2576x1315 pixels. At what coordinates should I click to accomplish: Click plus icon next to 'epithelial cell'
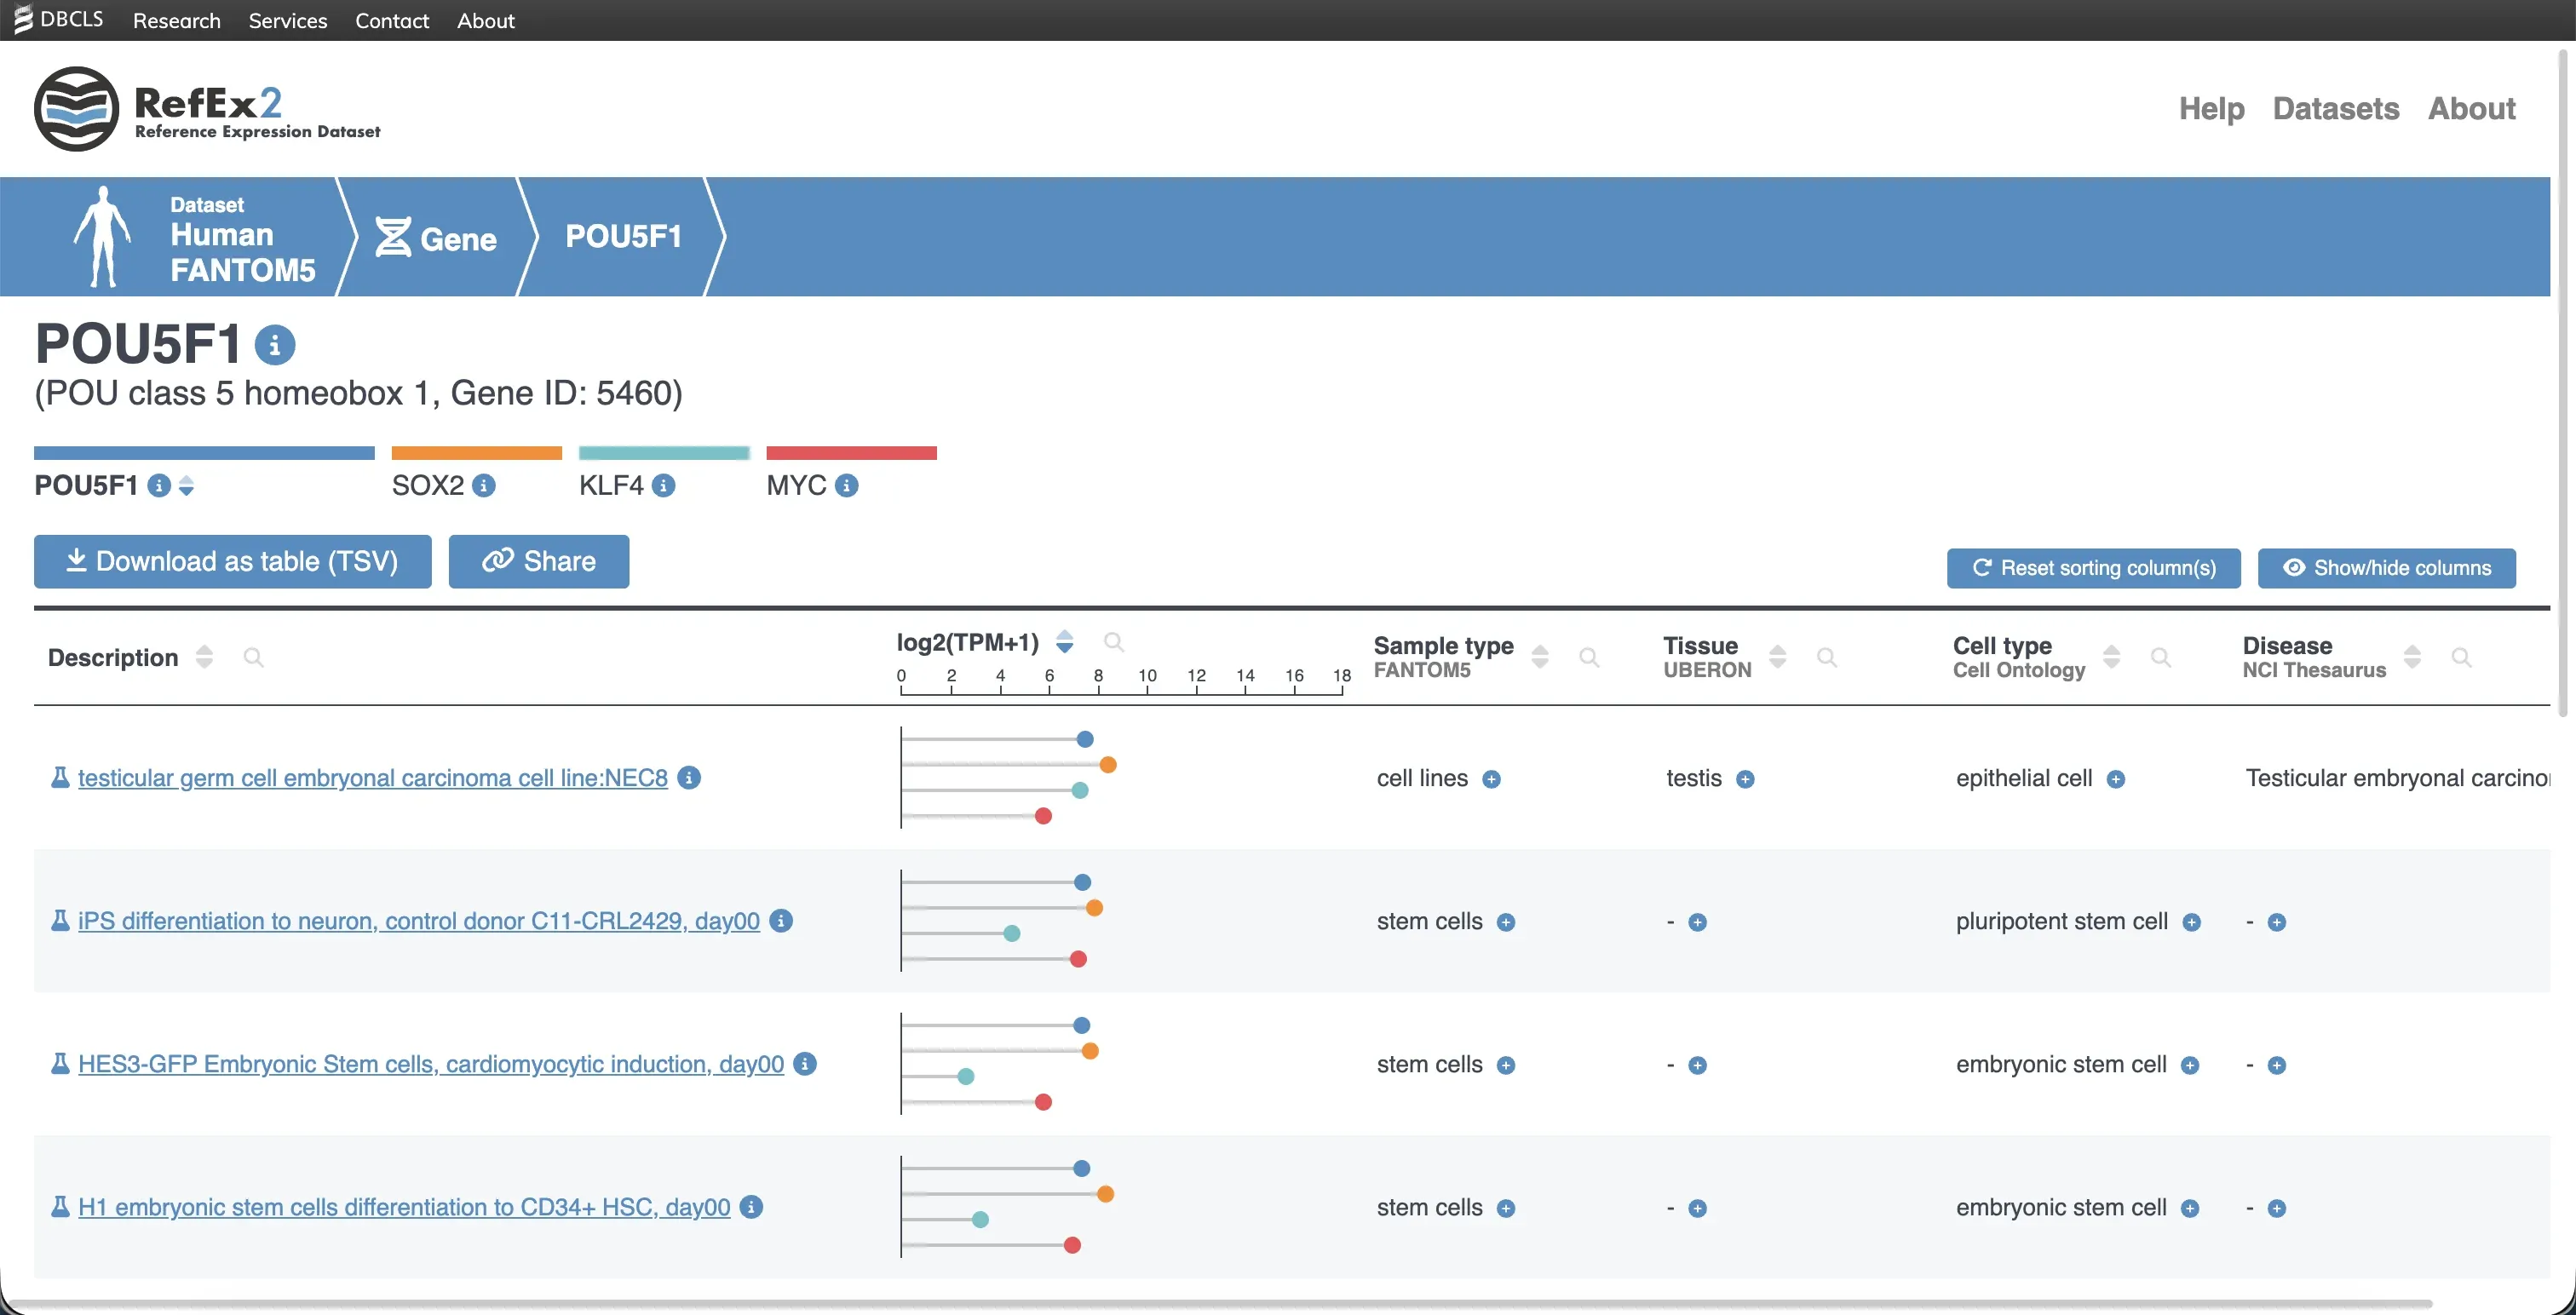click(2116, 780)
